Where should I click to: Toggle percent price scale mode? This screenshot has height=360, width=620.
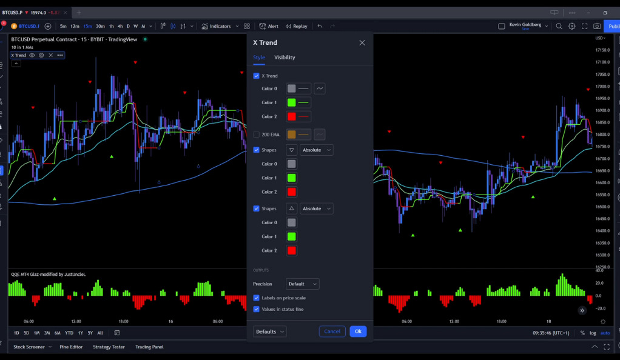(x=582, y=333)
